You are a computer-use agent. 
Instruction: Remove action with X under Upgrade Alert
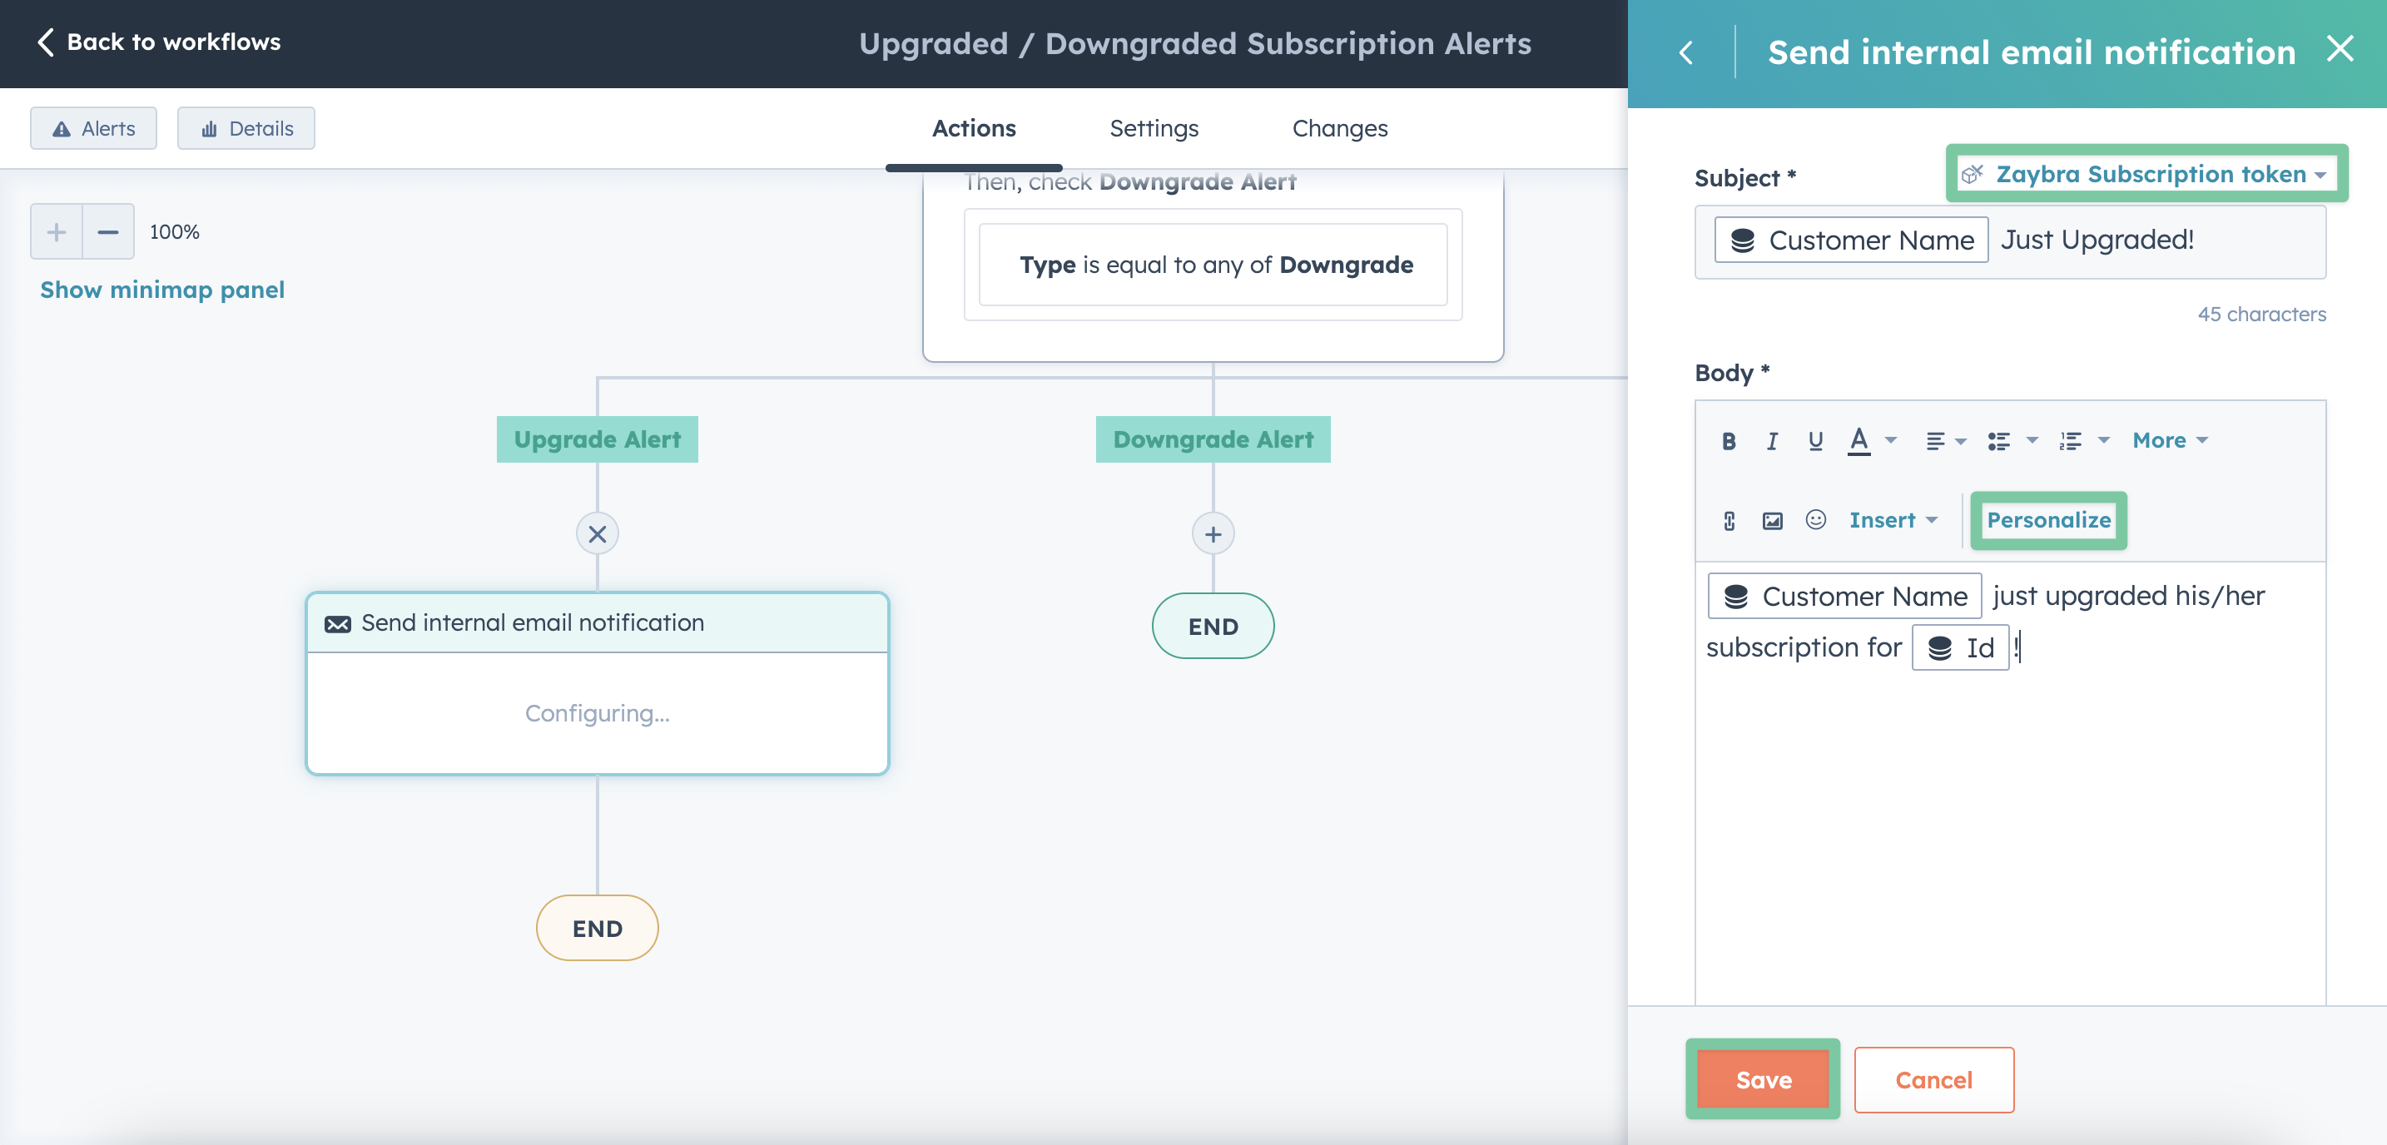(597, 533)
